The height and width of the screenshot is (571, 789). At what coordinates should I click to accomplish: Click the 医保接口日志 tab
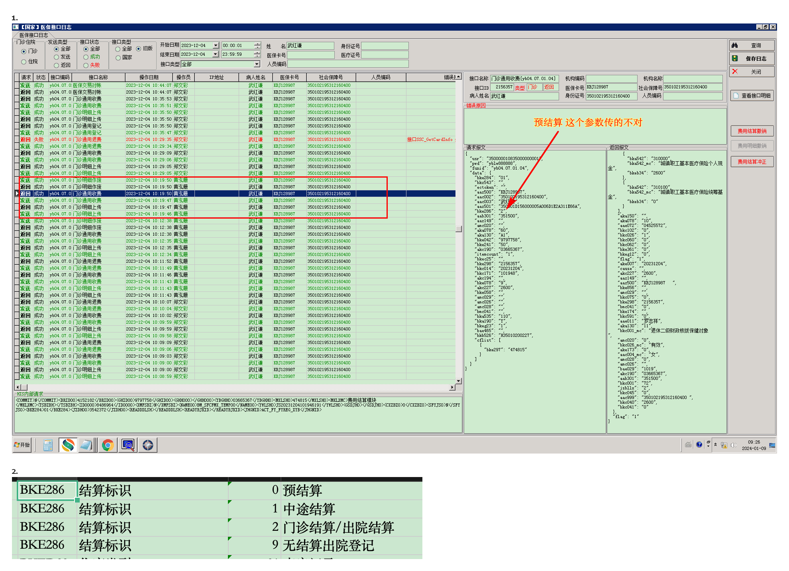(x=33, y=35)
